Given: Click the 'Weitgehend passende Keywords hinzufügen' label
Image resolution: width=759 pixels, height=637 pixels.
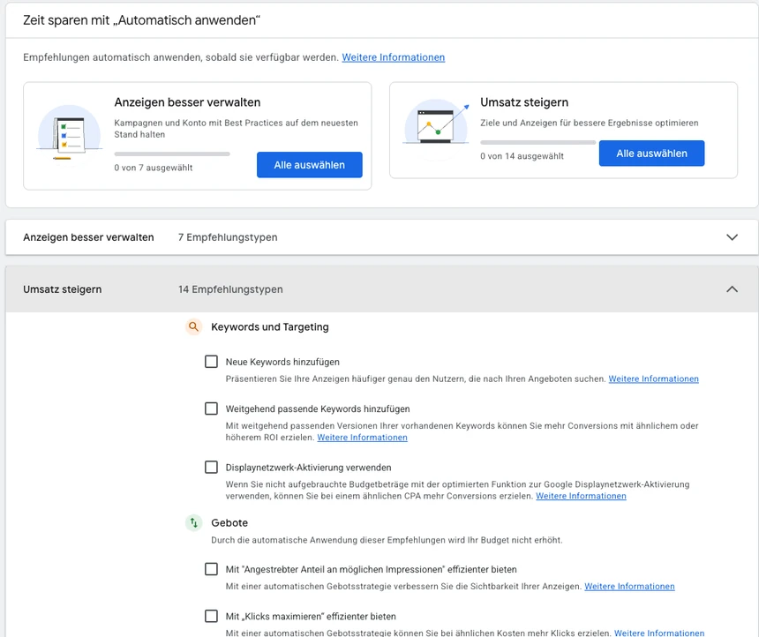Looking at the screenshot, I should point(318,409).
